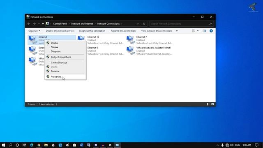Click the search magnifier icon
The width and height of the screenshot is (263, 148).
tap(210, 24)
